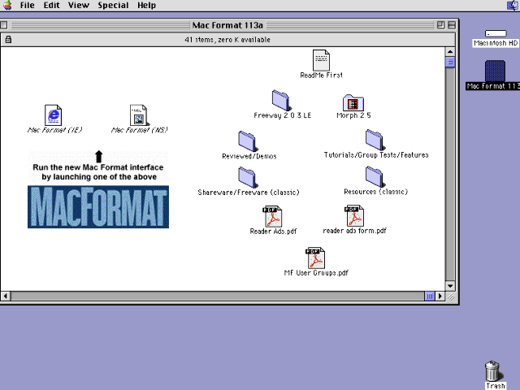Click the vertical scrollbar up arrow
Screen dimensions: 520x390
450,52
